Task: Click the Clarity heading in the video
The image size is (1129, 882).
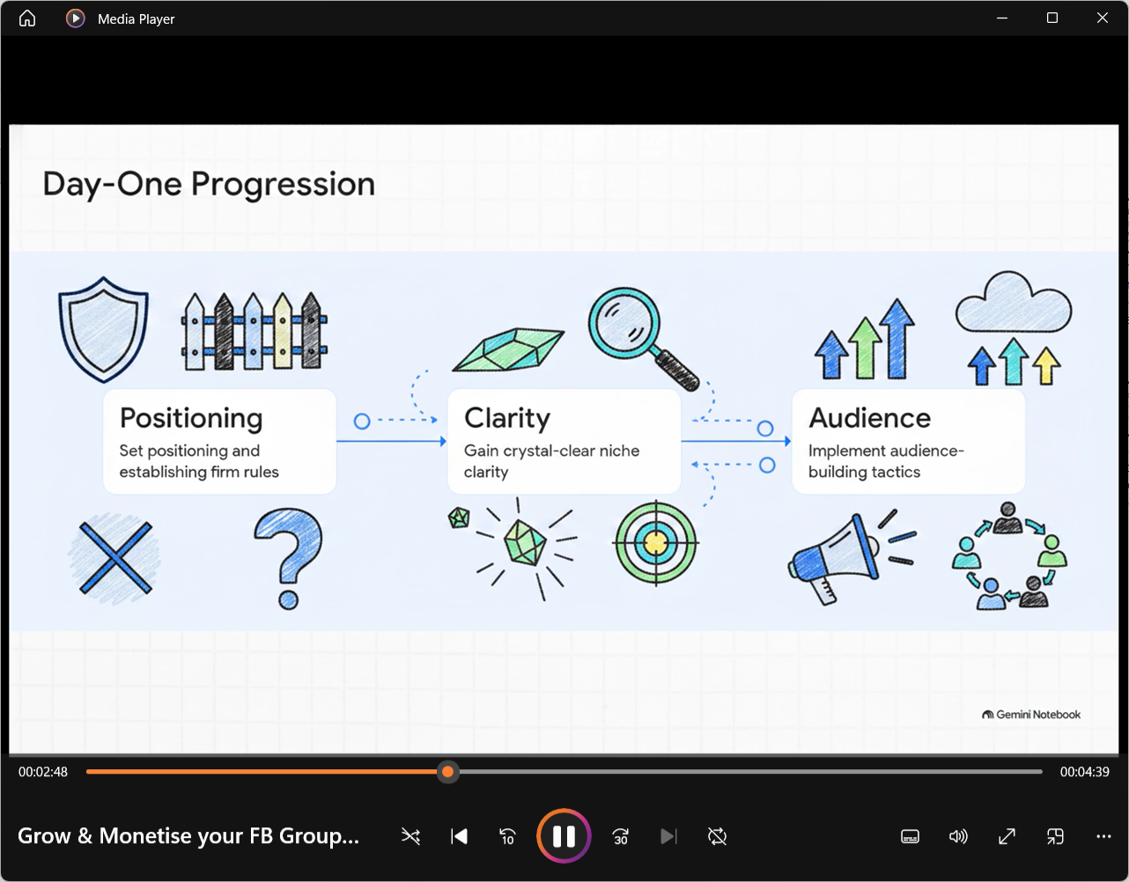Action: 507,418
